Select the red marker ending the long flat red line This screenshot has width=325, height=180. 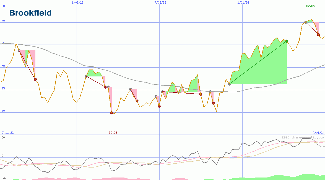(x=201, y=94)
